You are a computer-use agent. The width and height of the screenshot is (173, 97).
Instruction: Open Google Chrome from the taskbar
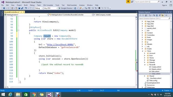click(x=34, y=95)
